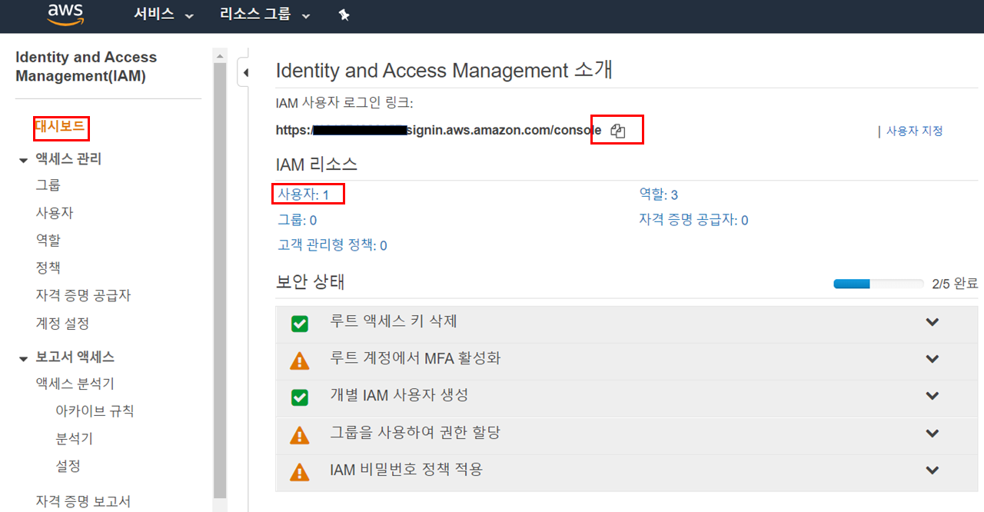Click warning icon for 루트 계정에서 MFA 활성화
The width and height of the screenshot is (984, 512).
[300, 361]
